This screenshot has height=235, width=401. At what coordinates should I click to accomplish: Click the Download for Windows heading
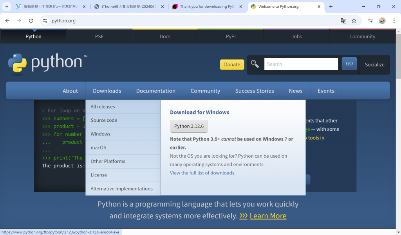199,112
